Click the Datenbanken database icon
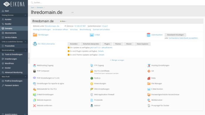The height and width of the screenshot is (115, 205). click(x=148, y=35)
